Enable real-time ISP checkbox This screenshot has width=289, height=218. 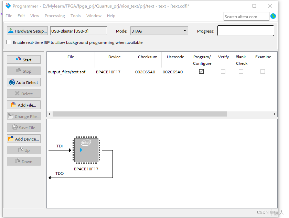9,42
